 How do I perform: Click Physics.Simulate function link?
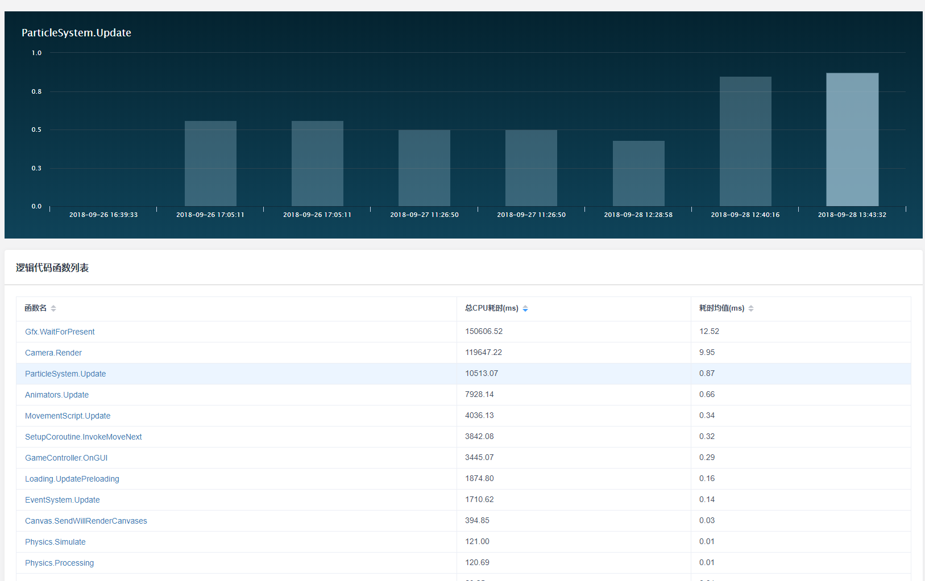(x=55, y=542)
